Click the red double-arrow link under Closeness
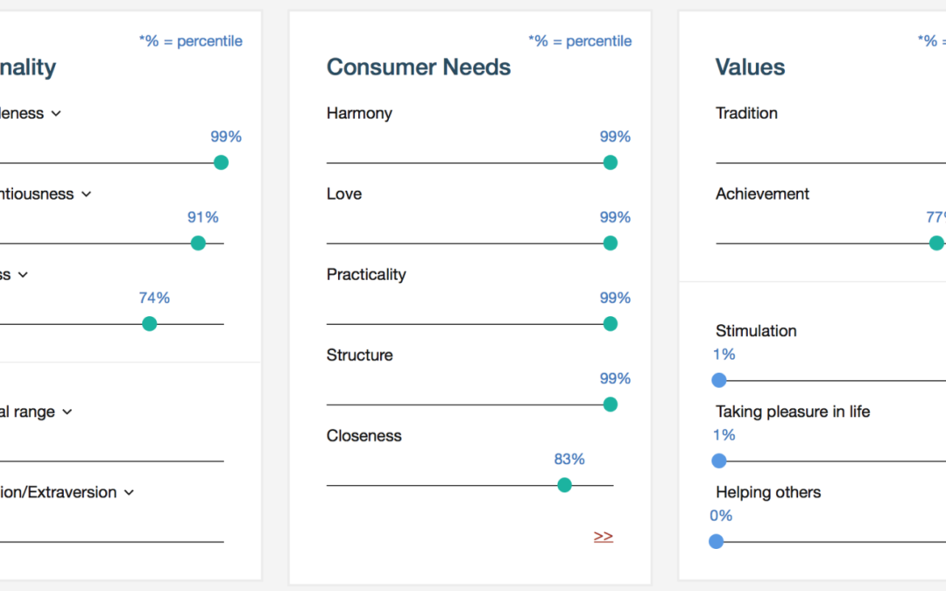This screenshot has width=946, height=591. tap(603, 537)
